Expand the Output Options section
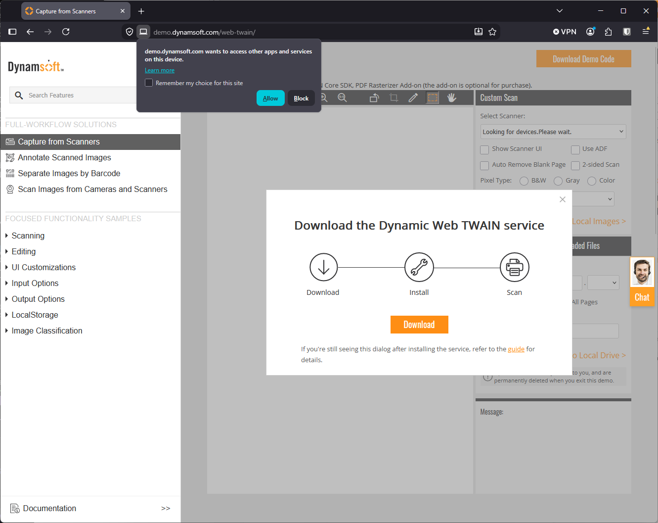Screen dimensions: 658x523 point(38,299)
